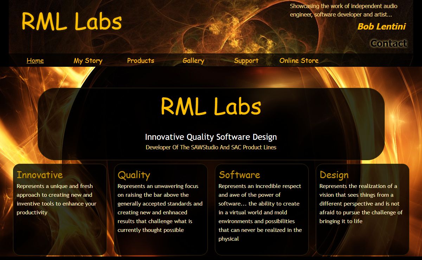
Task: Open the Products menu item
Action: 141,61
